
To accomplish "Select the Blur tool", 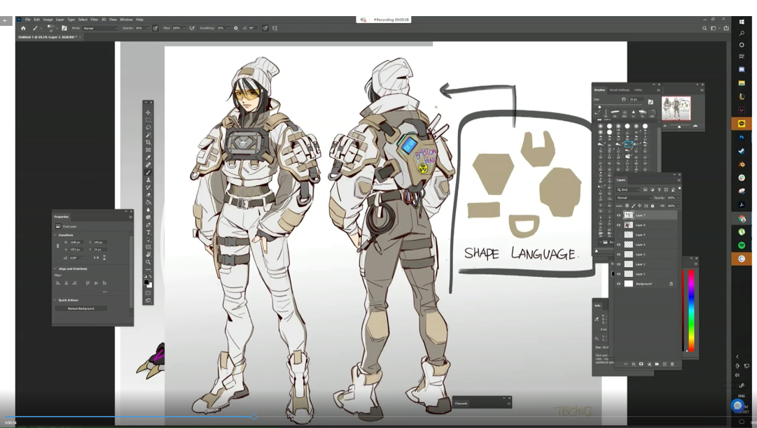I will tap(148, 210).
